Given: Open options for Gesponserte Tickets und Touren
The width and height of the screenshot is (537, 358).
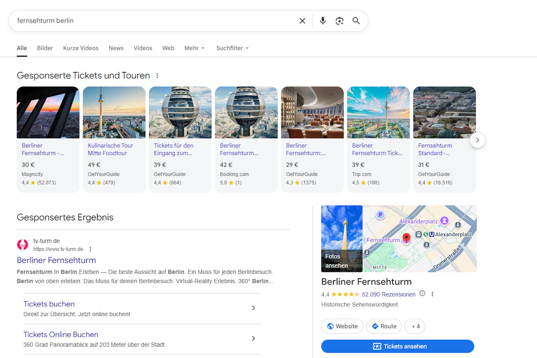Looking at the screenshot, I should click(157, 76).
